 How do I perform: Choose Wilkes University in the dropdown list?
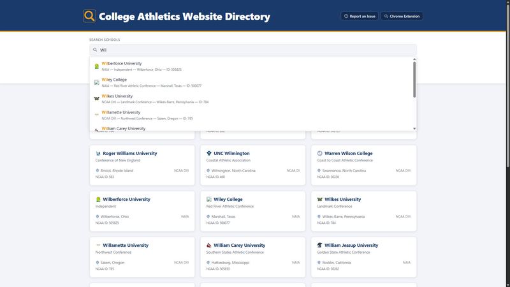click(x=251, y=99)
